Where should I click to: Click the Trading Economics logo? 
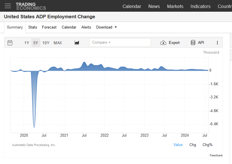pos(31,6)
